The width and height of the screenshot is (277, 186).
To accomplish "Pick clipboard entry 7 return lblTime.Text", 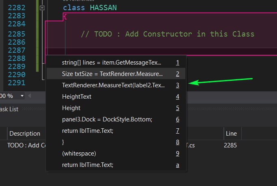I will (x=116, y=131).
